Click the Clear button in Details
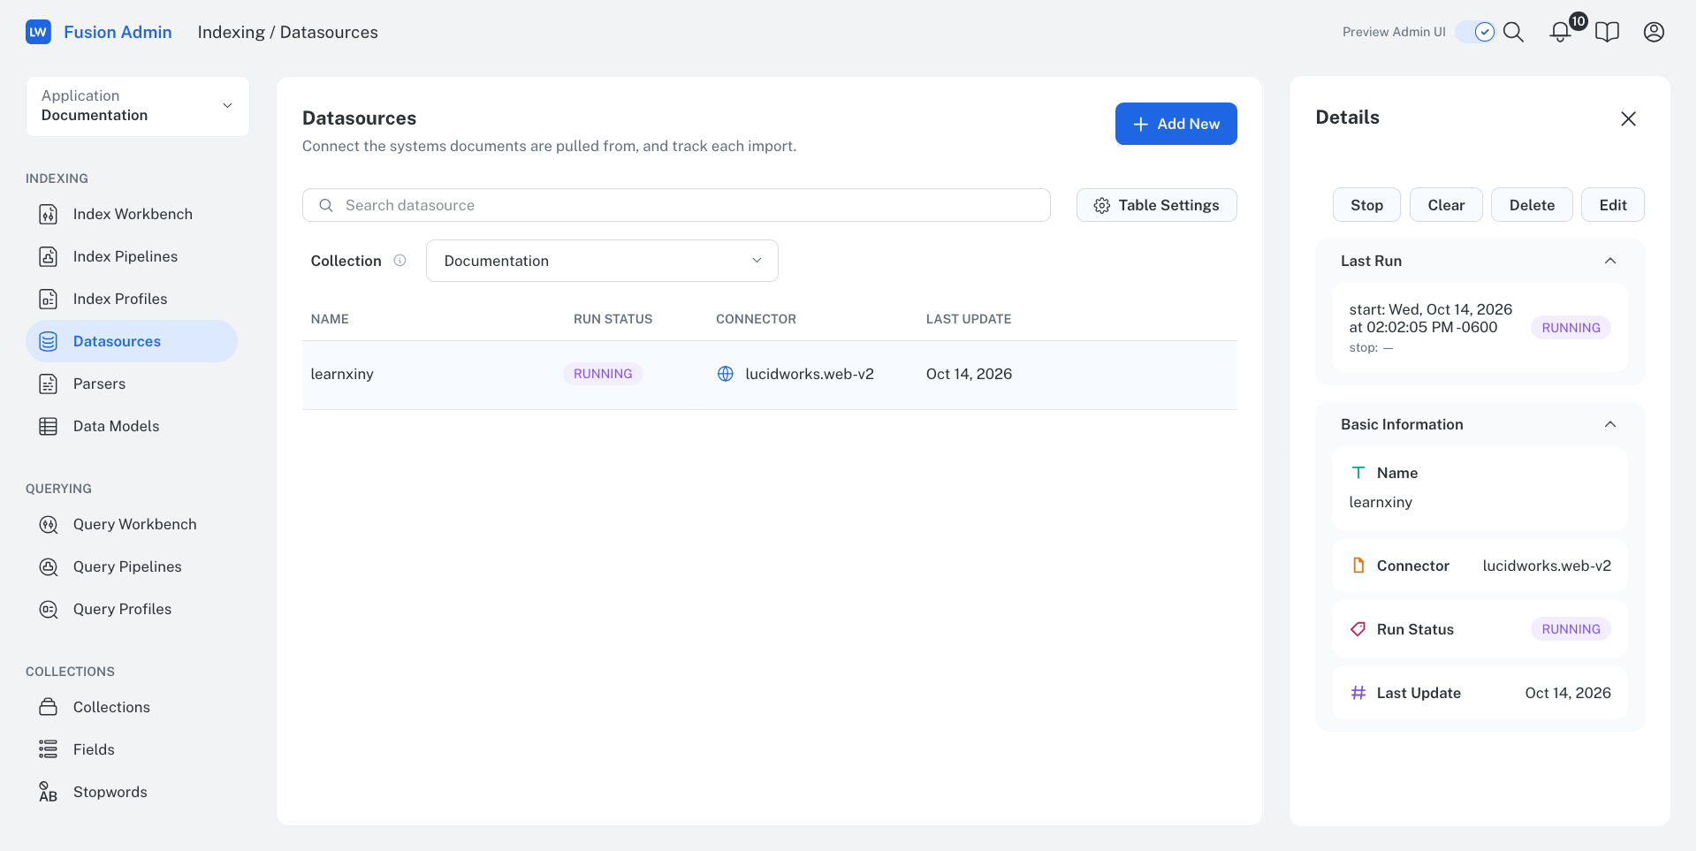1697x851 pixels. click(x=1446, y=205)
